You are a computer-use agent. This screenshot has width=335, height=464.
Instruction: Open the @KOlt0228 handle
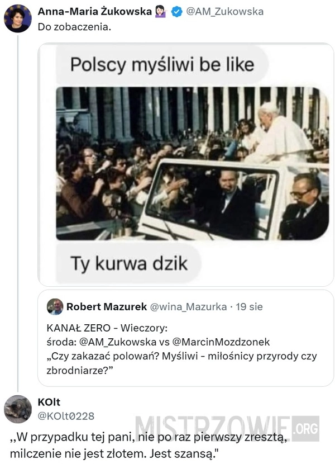click(66, 416)
